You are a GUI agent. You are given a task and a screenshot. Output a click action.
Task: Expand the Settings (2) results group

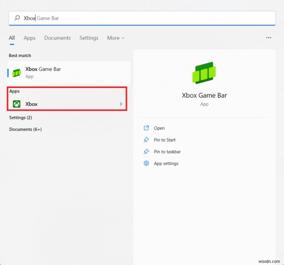21,118
